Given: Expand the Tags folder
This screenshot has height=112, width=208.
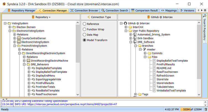Looking at the screenshot, I should (x=135, y=94).
